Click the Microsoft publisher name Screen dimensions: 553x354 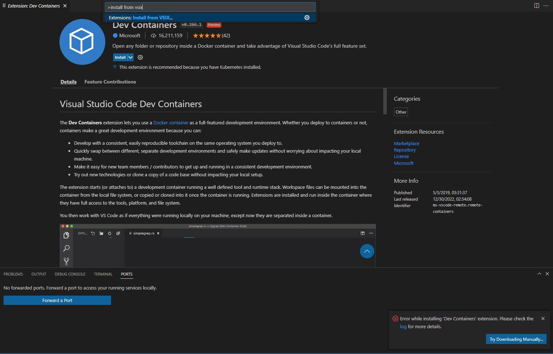coord(130,35)
